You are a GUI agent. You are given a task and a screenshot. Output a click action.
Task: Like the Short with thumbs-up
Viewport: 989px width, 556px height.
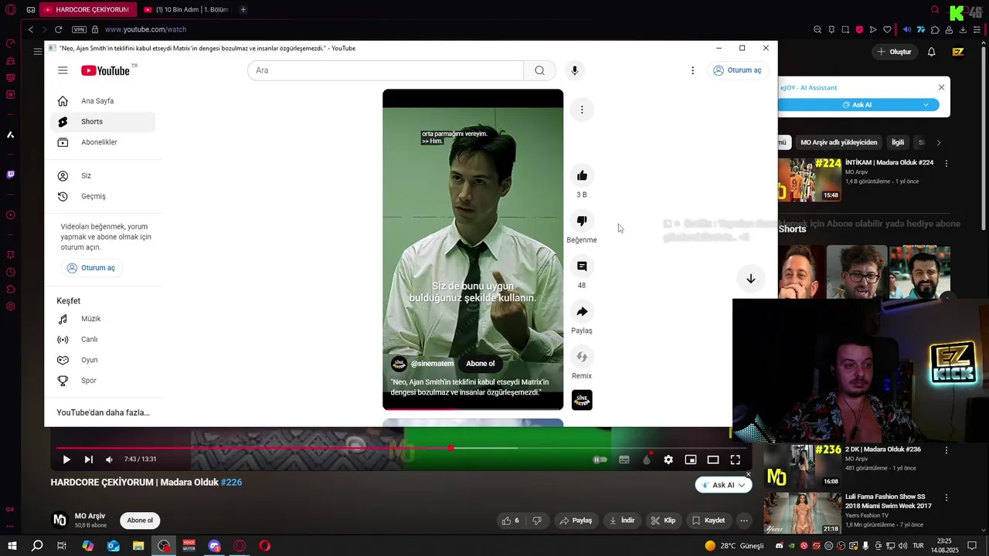pyautogui.click(x=582, y=175)
